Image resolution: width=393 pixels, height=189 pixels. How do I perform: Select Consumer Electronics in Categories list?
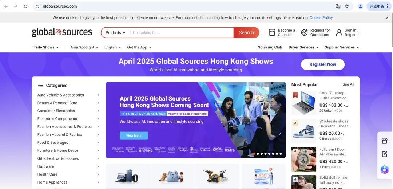pos(56,111)
